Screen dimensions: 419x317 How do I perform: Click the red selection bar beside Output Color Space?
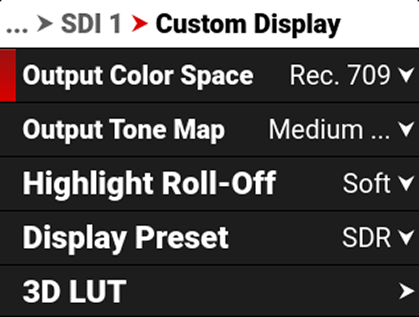point(8,76)
